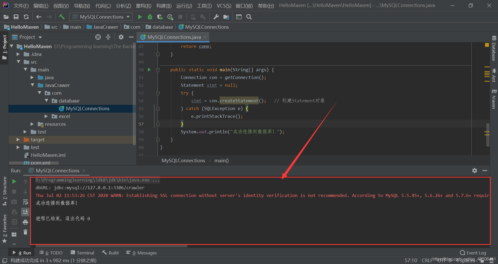Click the Open folder toolbar icon
498x264 pixels.
pos(6,17)
